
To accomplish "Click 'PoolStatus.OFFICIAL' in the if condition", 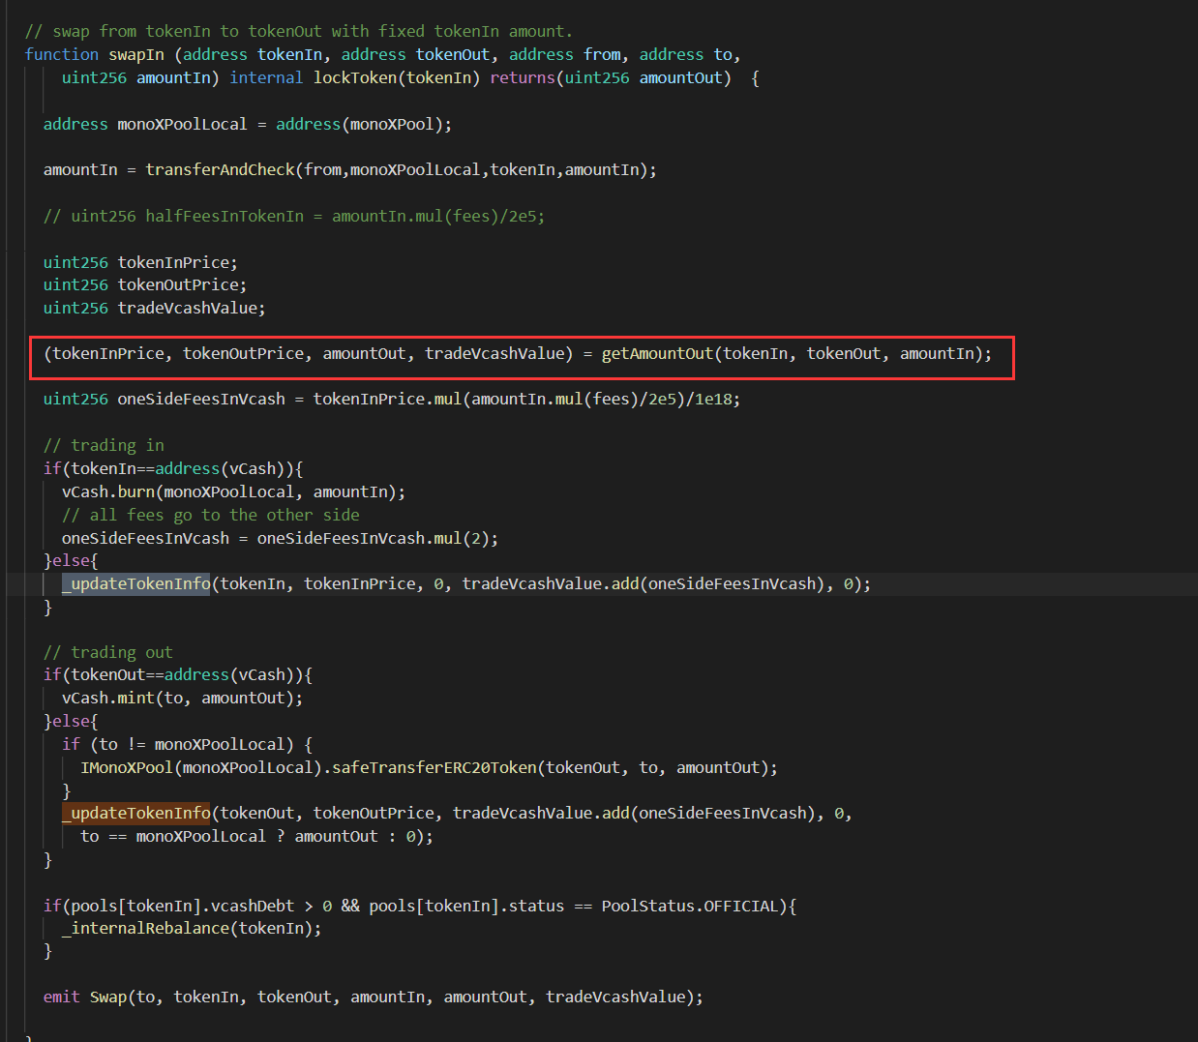I will coord(690,906).
